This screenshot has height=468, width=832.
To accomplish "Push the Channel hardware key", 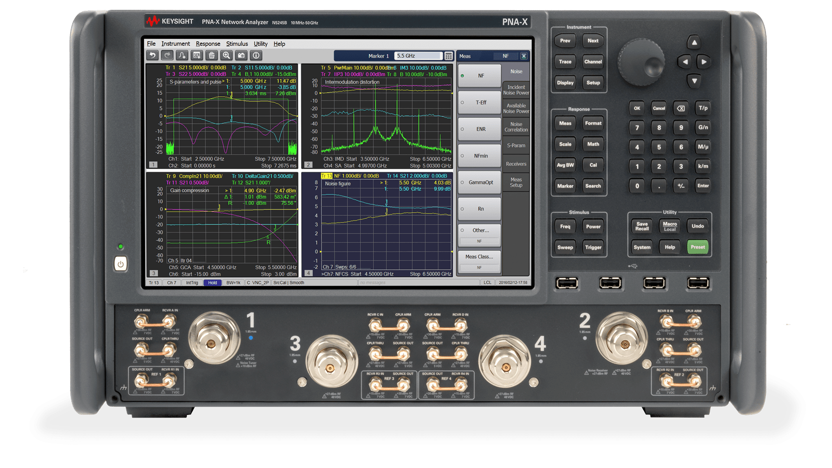I will pos(593,61).
